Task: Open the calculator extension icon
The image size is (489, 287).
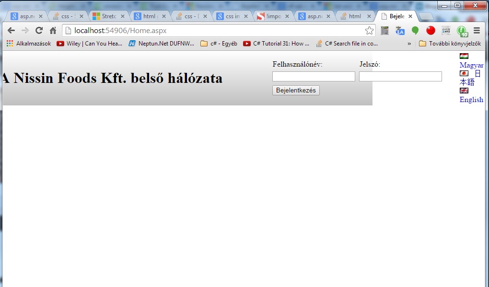Action: click(384, 31)
